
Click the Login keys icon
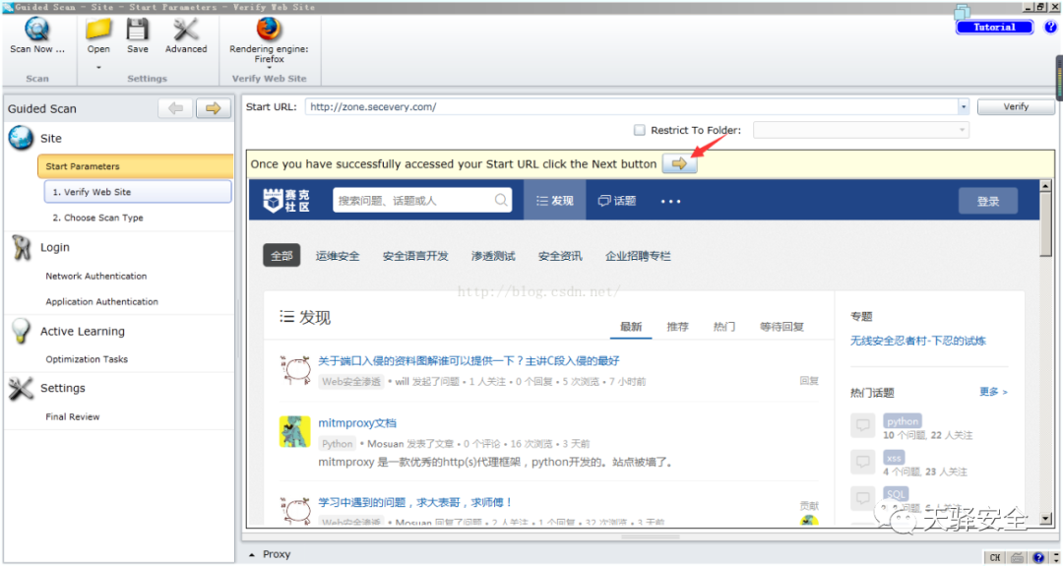click(22, 247)
